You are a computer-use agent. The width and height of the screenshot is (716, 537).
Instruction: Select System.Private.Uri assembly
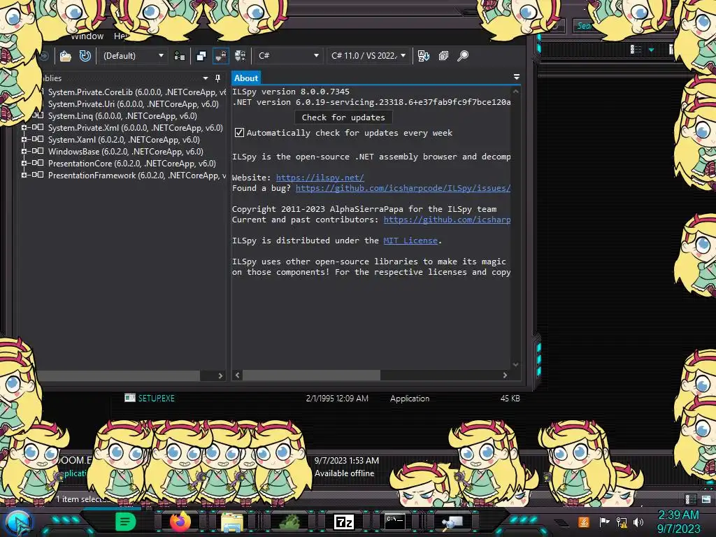134,104
